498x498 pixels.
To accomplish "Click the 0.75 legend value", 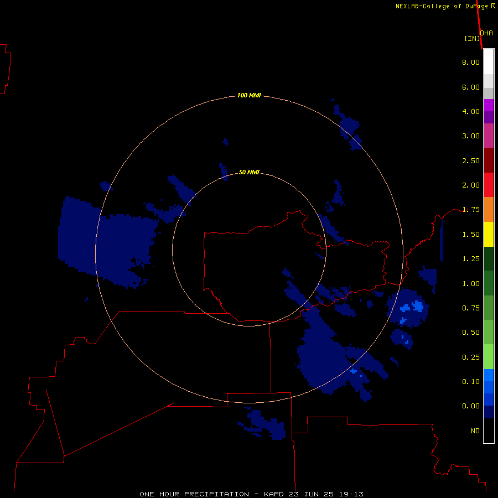I will click(x=471, y=308).
